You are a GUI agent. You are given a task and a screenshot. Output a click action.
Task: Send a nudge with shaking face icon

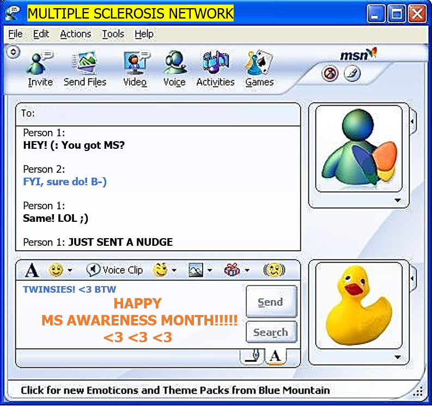274,270
